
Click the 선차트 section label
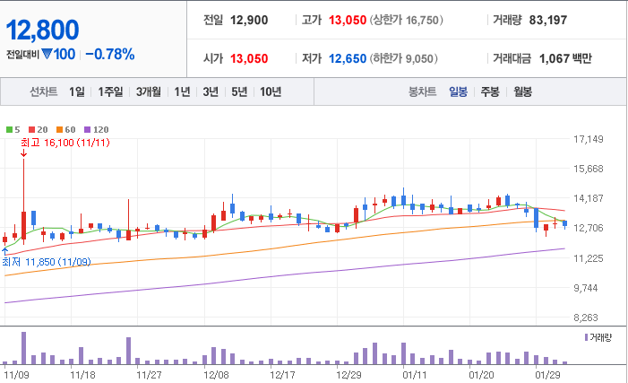(x=44, y=91)
